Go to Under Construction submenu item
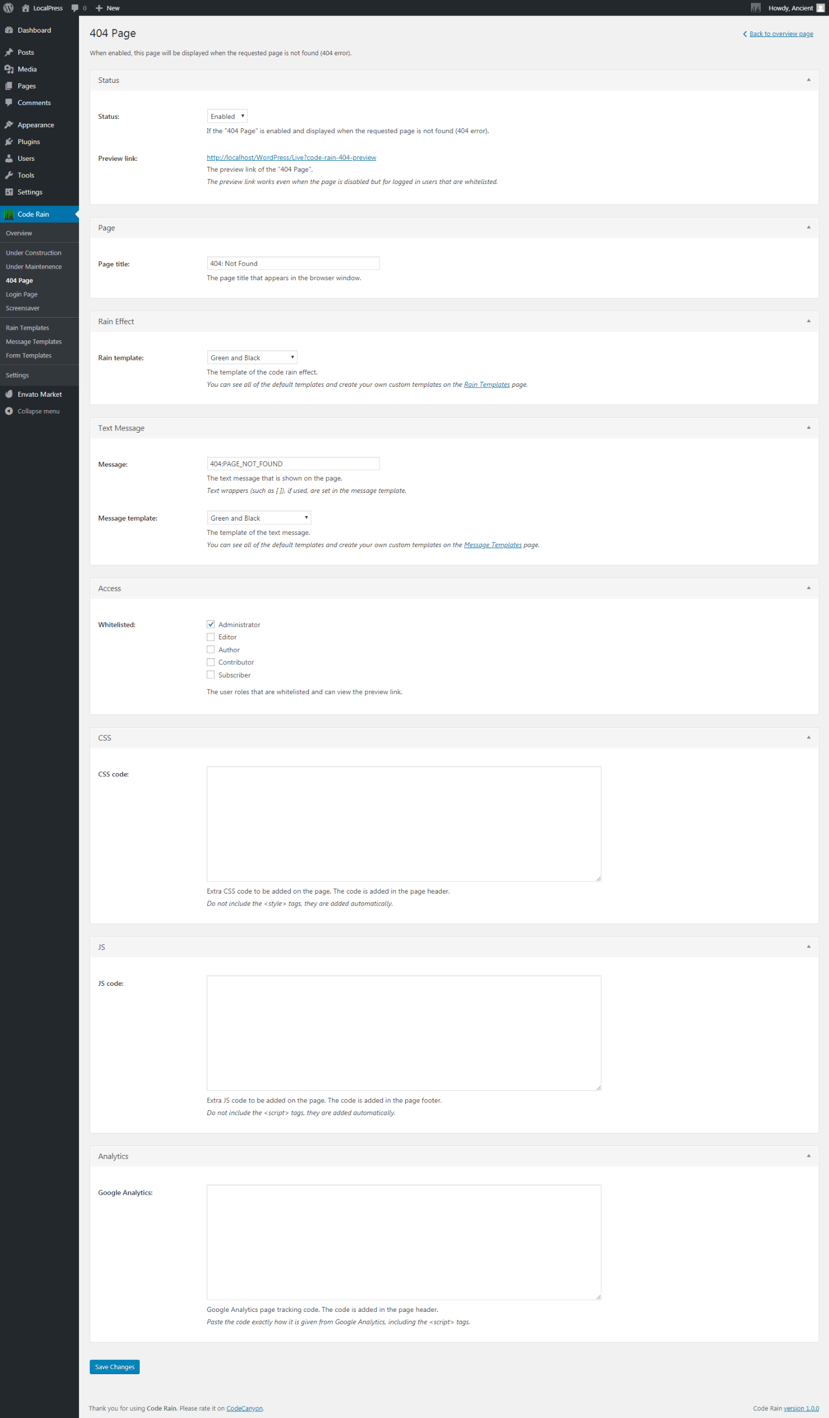 coord(33,253)
